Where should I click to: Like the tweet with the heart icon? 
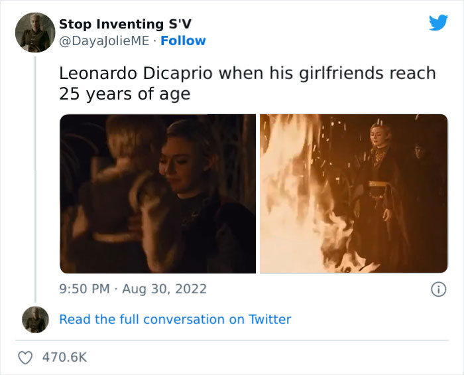pos(25,357)
